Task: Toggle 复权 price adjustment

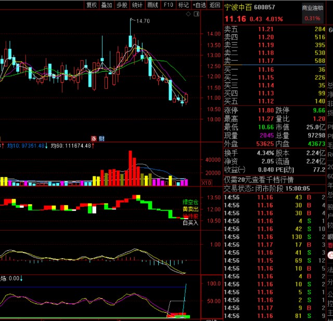Action: [x=92, y=5]
